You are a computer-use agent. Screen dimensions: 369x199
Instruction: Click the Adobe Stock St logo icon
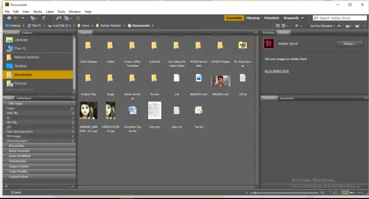[269, 44]
